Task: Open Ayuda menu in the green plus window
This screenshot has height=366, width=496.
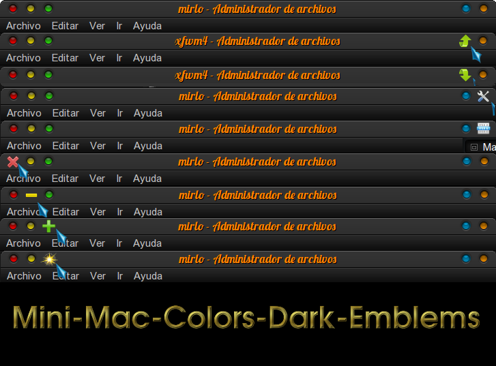Action: click(147, 244)
